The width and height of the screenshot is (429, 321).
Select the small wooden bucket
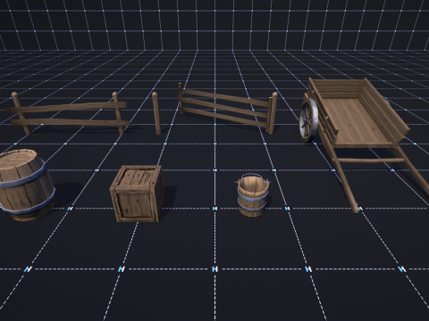[253, 194]
